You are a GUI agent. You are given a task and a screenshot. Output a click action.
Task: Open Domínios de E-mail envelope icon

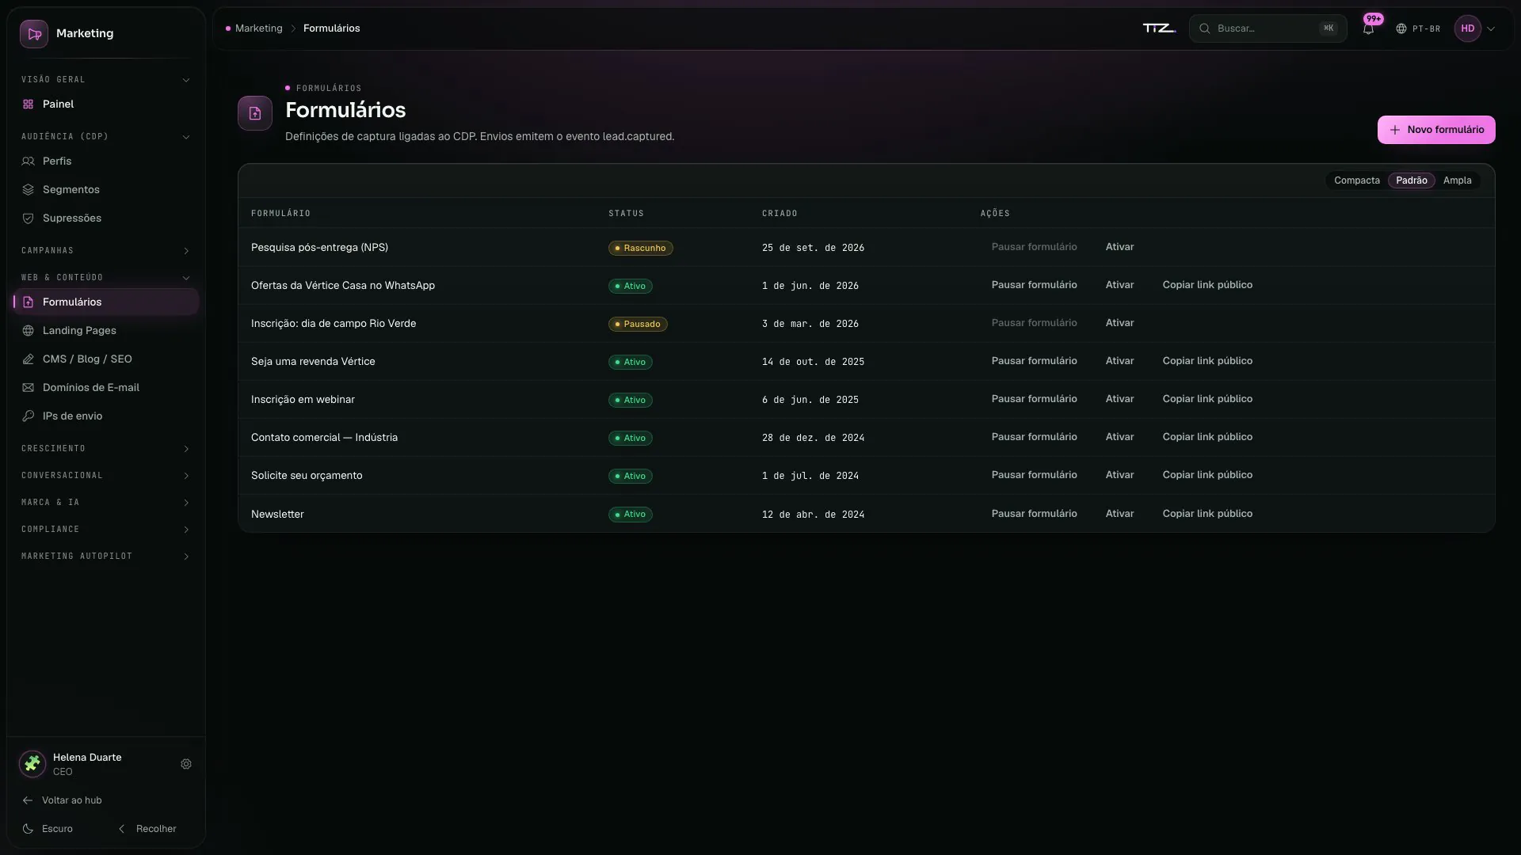point(29,388)
